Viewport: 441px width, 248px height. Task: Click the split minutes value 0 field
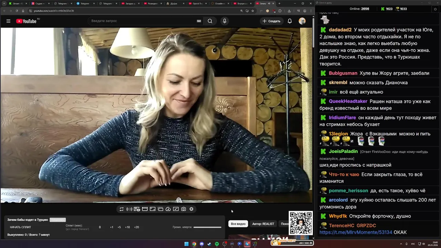[x=100, y=227]
